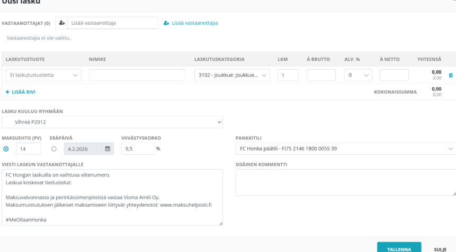Open the Laskutustuote dropdown
456x252 pixels.
point(42,76)
